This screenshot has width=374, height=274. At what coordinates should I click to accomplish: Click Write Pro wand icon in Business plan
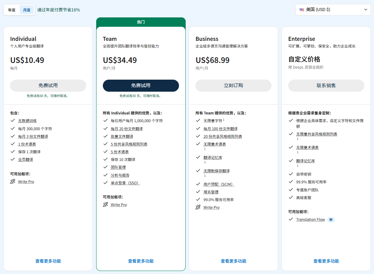198,207
